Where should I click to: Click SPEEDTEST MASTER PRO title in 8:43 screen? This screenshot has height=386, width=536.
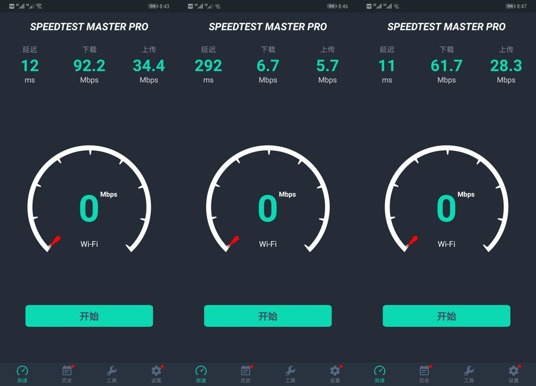tap(89, 27)
